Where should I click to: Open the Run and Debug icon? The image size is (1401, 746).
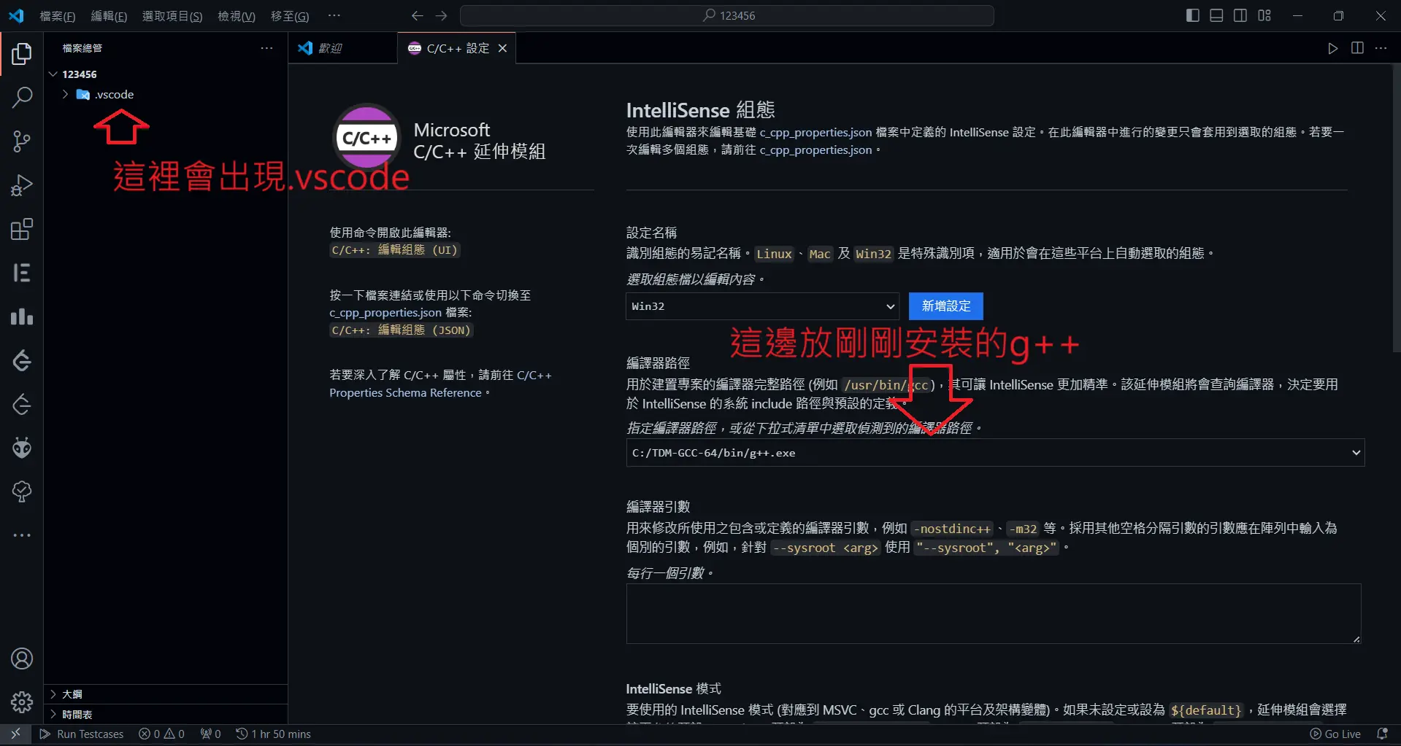point(21,184)
